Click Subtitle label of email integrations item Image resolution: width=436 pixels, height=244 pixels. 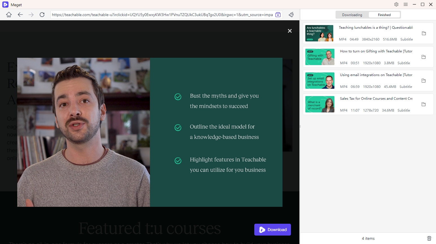point(406,87)
